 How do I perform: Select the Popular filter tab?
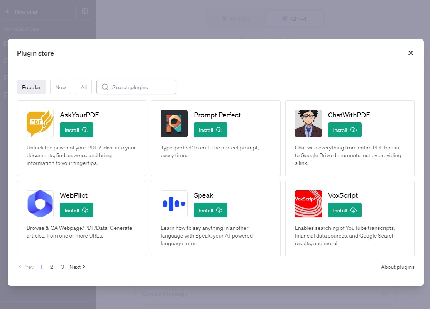pyautogui.click(x=31, y=87)
